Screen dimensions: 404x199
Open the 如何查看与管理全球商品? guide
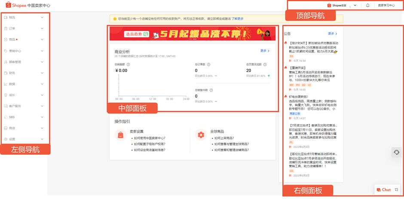pyautogui.click(x=232, y=144)
